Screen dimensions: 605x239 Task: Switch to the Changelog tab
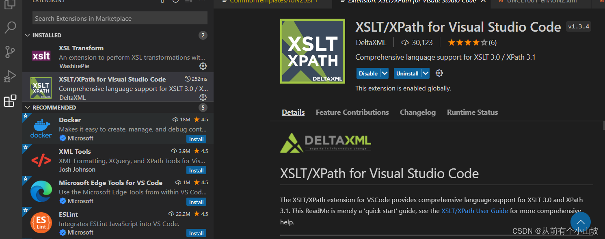(418, 112)
